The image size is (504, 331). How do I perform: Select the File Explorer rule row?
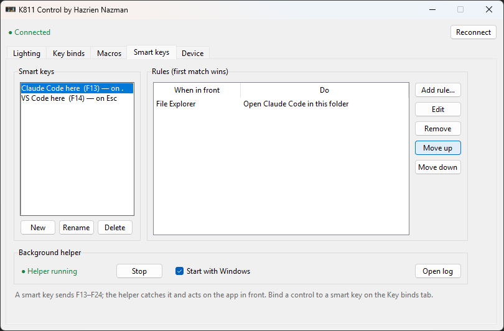pyautogui.click(x=281, y=104)
